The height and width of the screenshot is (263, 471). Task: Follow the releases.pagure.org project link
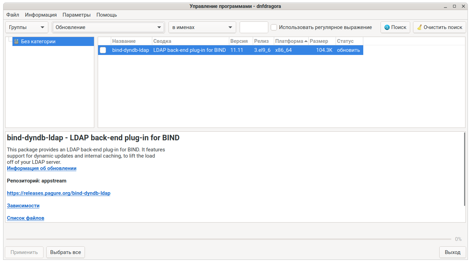pos(59,193)
